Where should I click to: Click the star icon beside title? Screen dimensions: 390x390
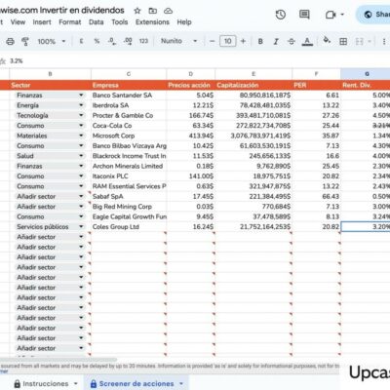(x=137, y=11)
